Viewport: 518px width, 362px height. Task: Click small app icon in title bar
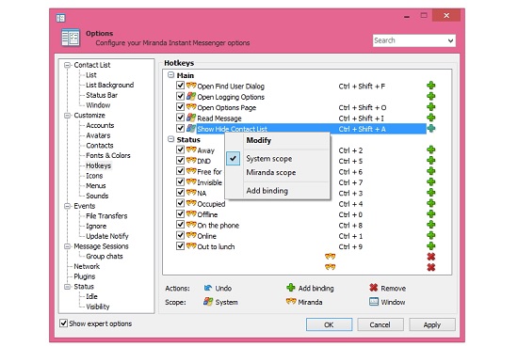(61, 18)
